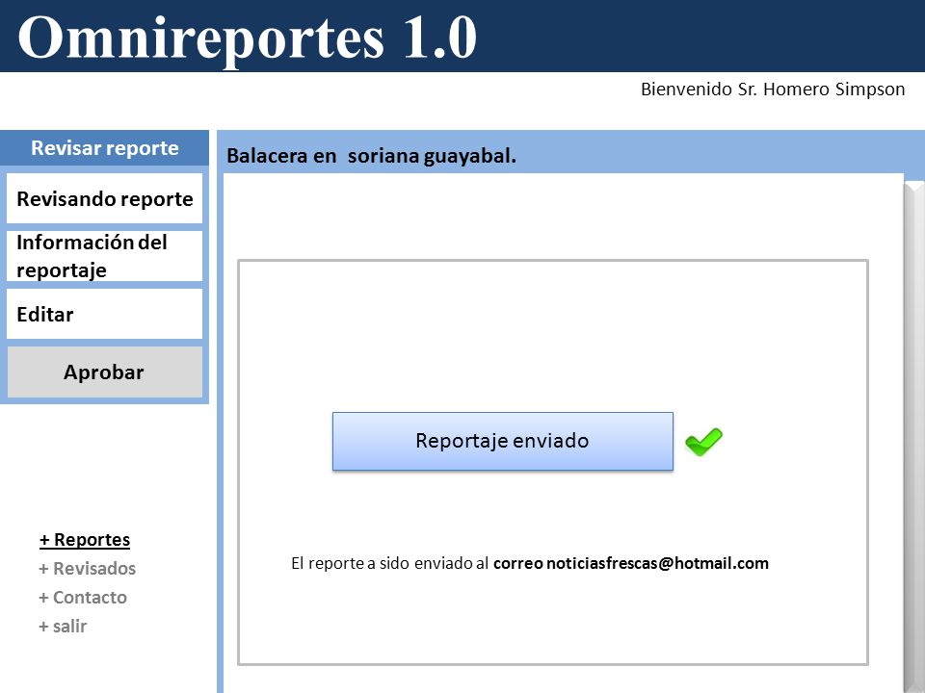The image size is (925, 693).
Task: Click the green checkmark icon
Action: click(x=703, y=442)
